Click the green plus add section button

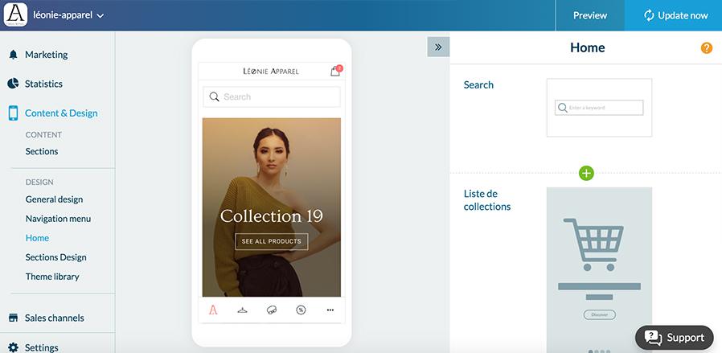point(586,173)
